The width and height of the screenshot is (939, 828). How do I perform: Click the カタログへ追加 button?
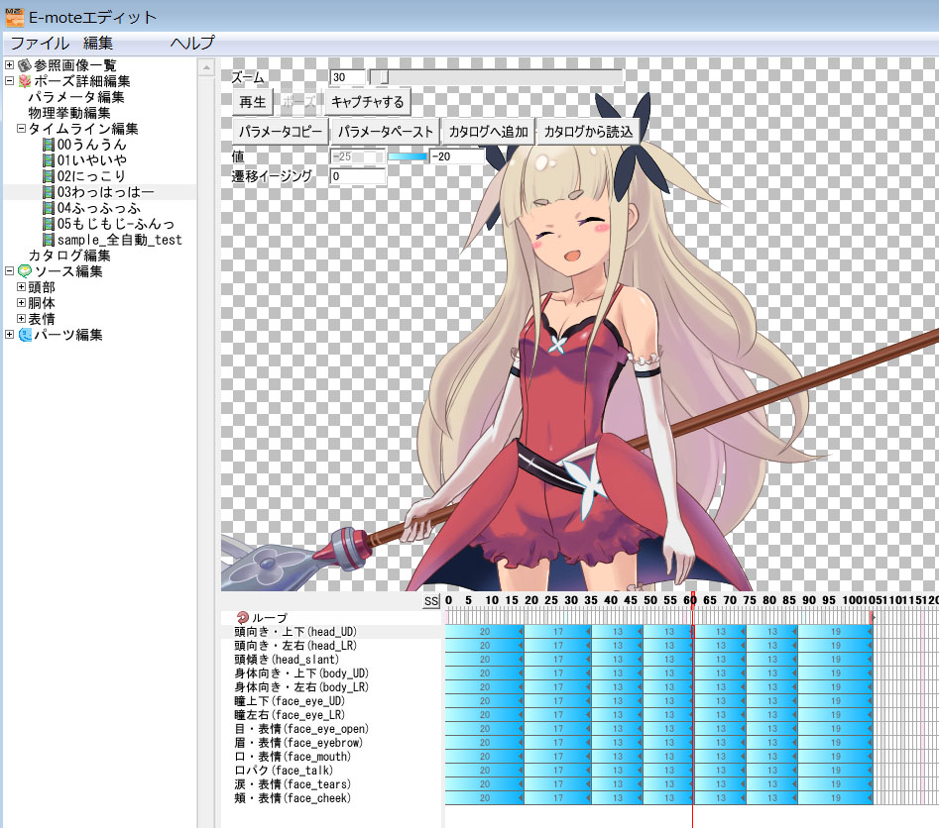point(488,132)
